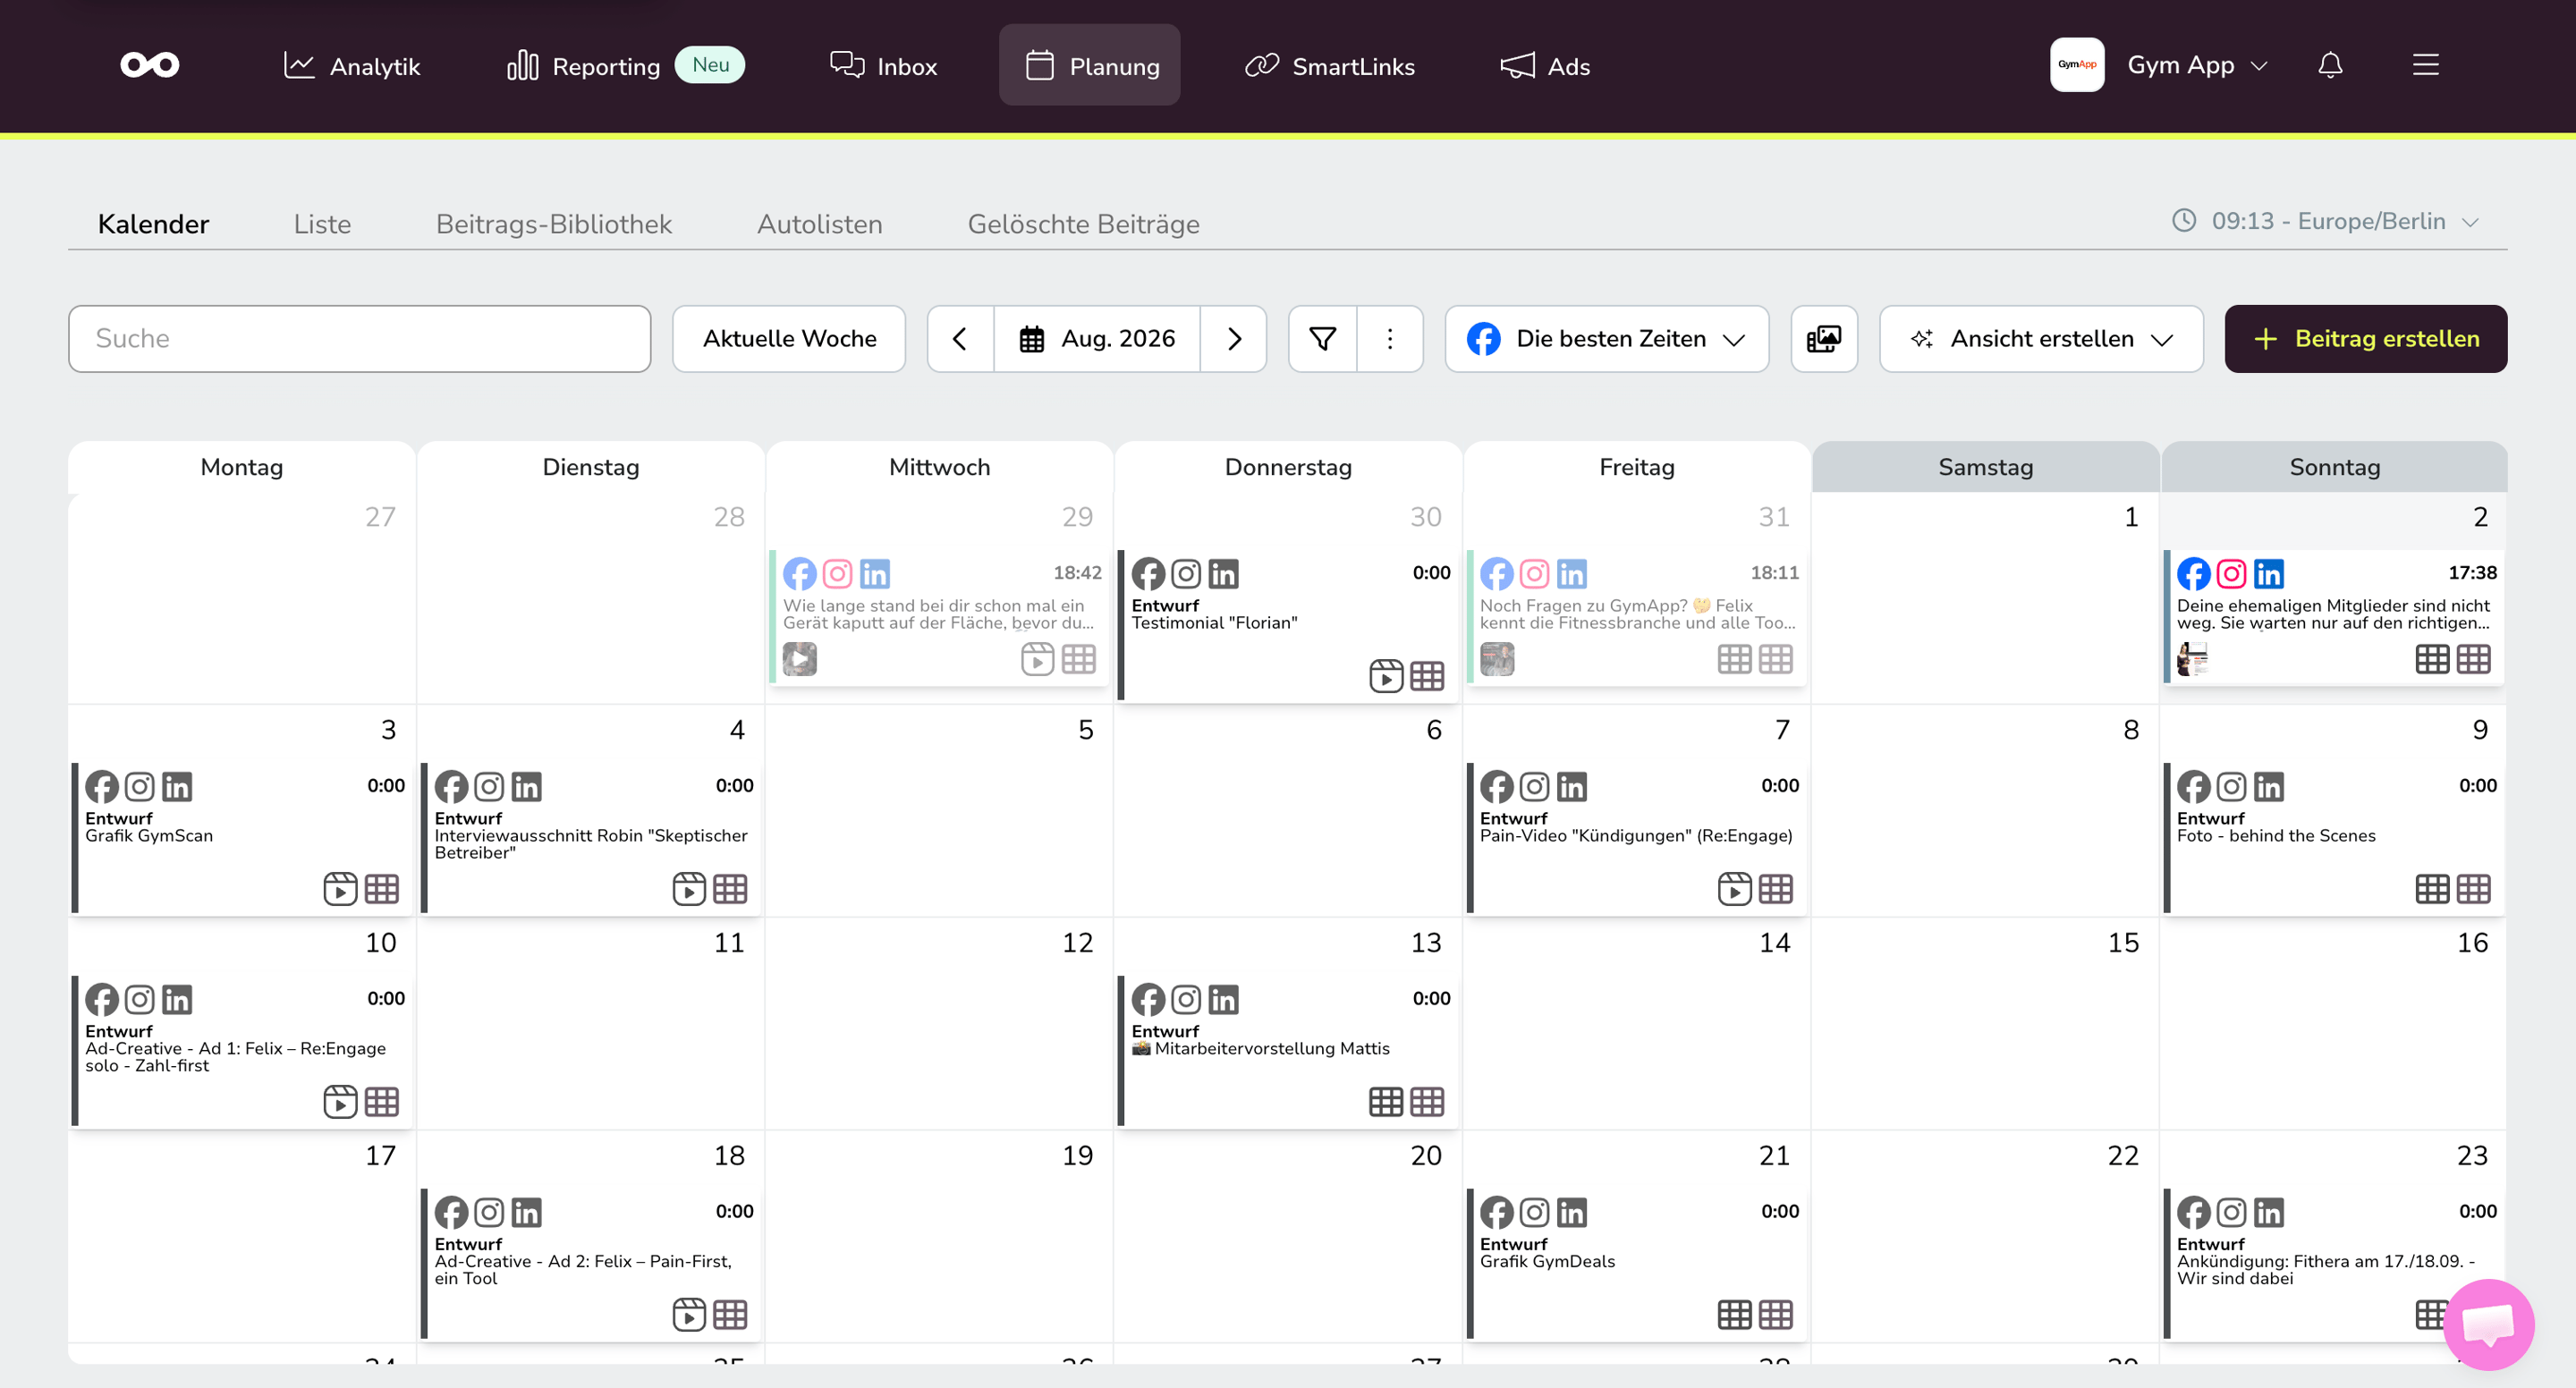
Task: Open the Grafik GymScan draft
Action: [x=242, y=838]
